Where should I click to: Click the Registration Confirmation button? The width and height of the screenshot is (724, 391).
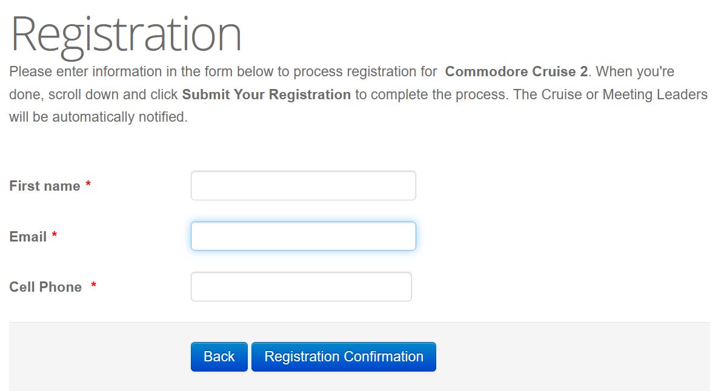(x=344, y=357)
